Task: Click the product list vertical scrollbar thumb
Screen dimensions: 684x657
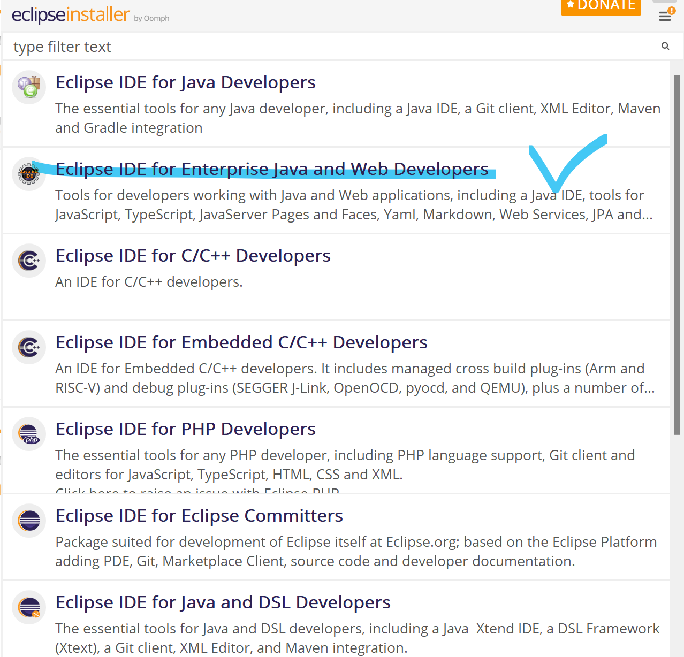Action: (677, 254)
